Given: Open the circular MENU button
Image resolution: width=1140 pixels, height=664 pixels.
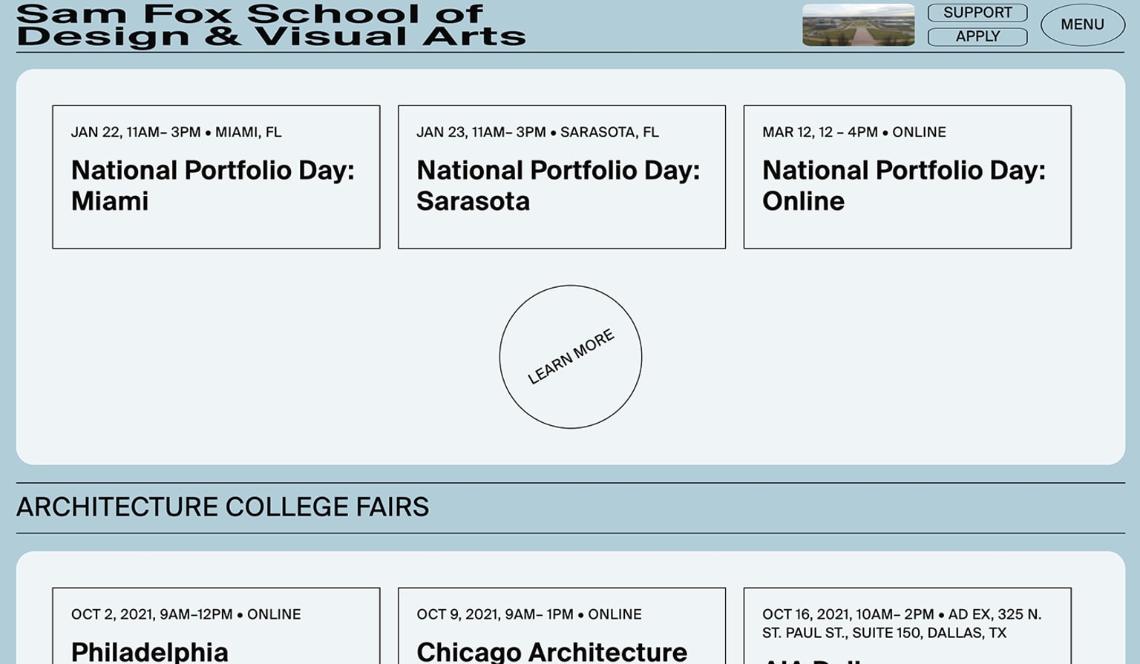Looking at the screenshot, I should 1082,24.
